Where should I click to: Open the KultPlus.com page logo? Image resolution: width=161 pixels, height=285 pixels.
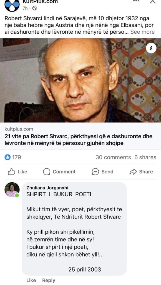(x=12, y=5)
